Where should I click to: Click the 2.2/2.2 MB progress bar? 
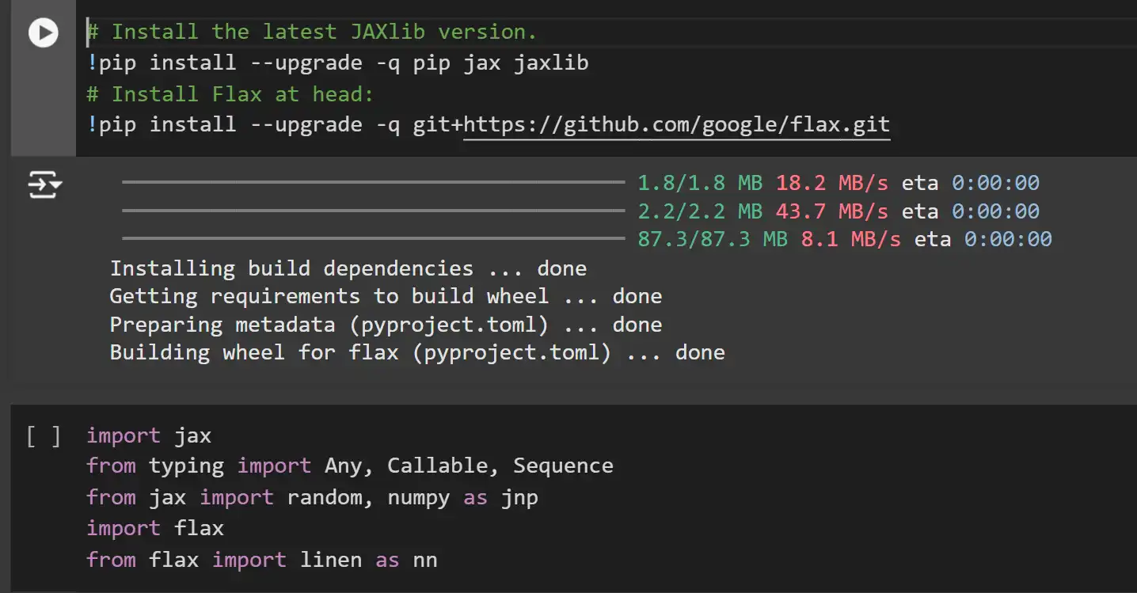tap(373, 211)
